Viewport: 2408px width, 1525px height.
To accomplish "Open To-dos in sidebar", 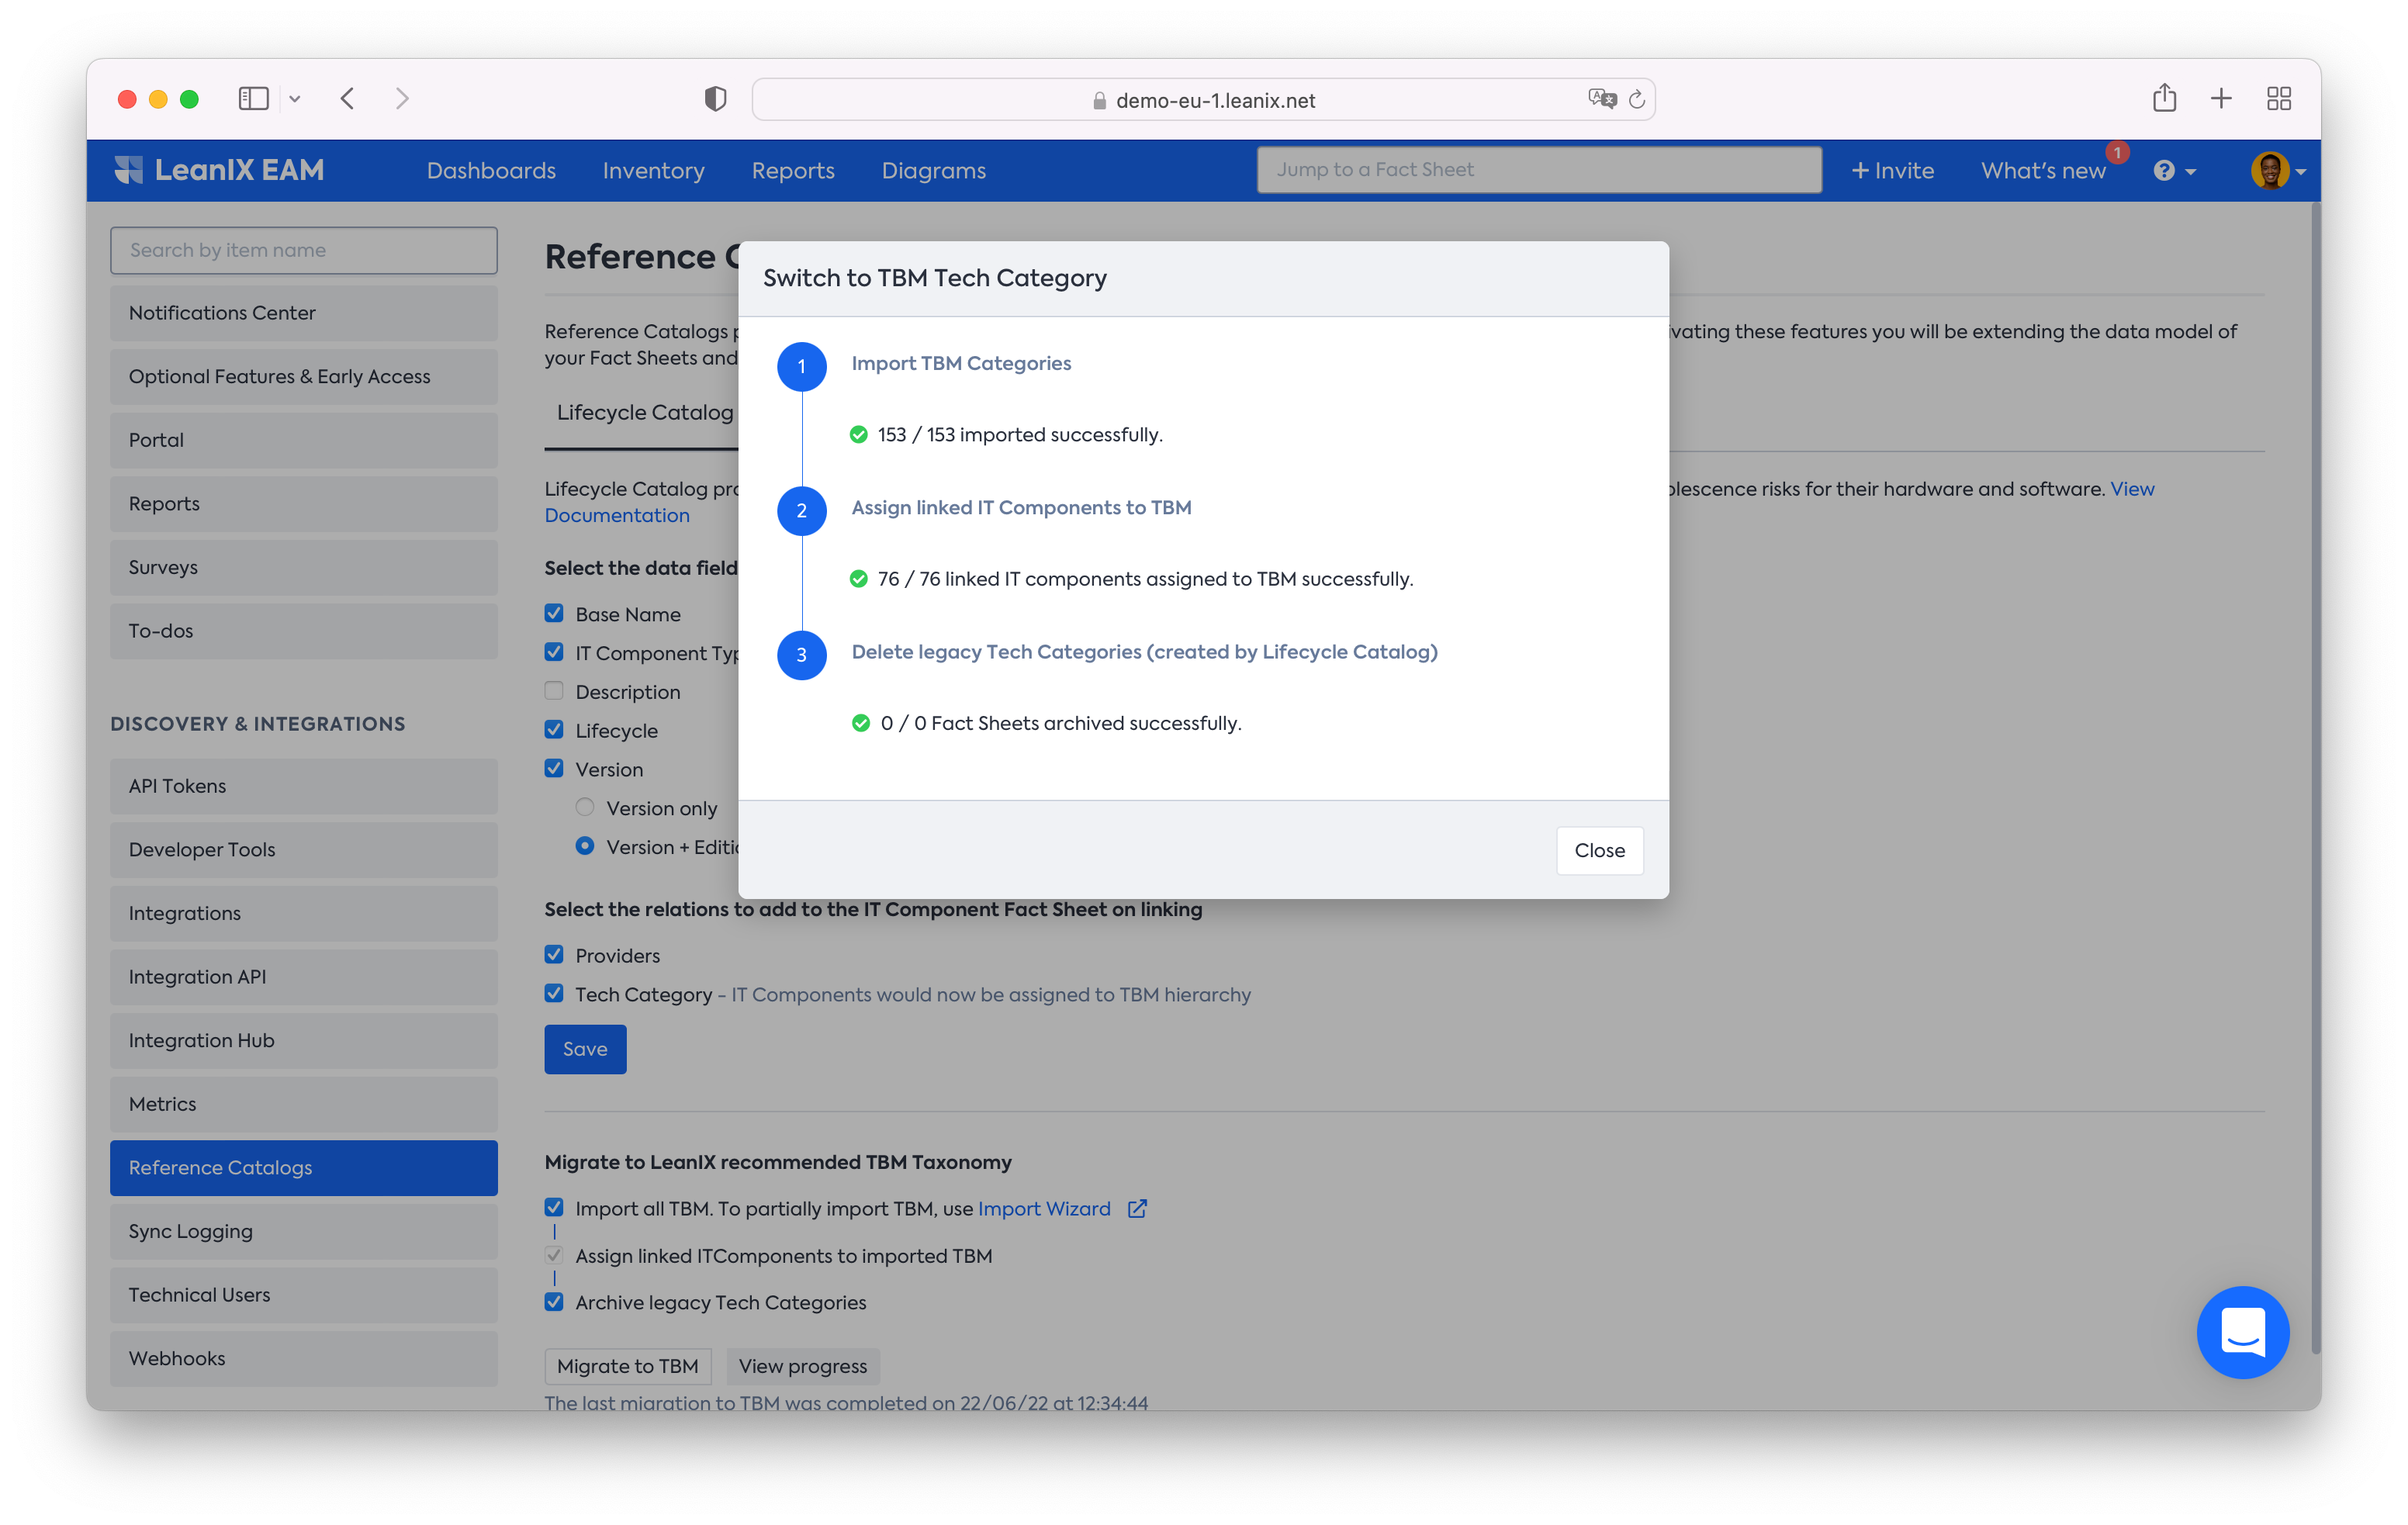I will 304,631.
